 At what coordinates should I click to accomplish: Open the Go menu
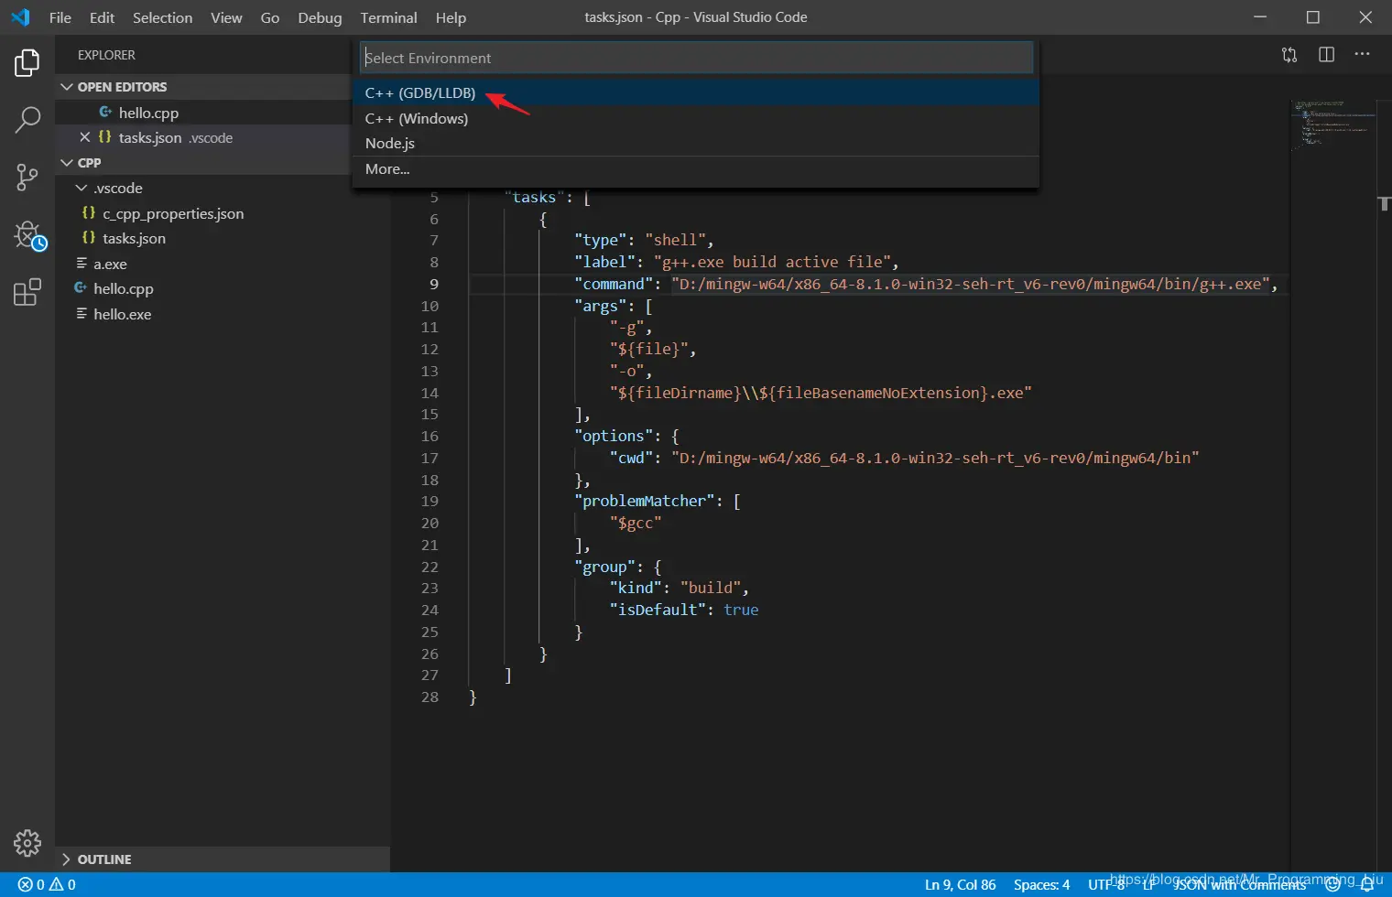(x=270, y=17)
